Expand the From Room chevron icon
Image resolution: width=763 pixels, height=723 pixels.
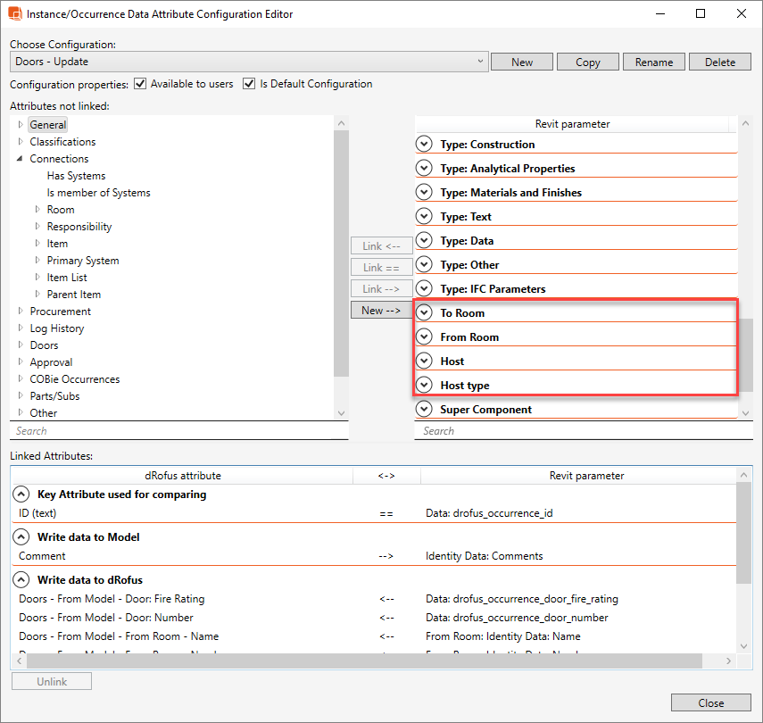click(425, 337)
